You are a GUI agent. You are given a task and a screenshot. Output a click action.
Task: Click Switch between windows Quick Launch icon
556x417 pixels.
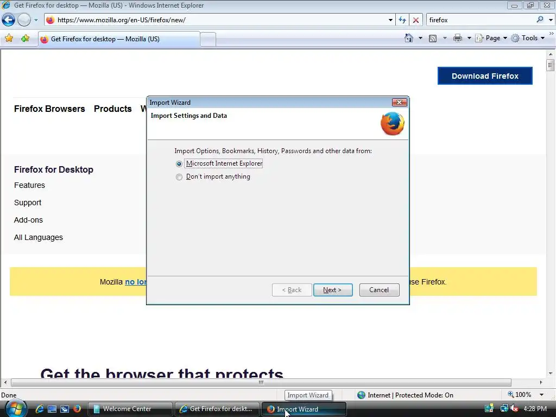[65, 409]
